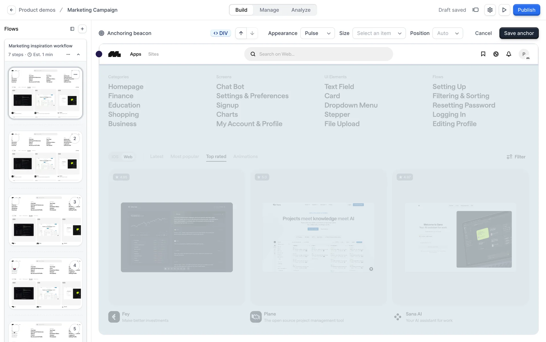Open the Size select dropdown

point(379,33)
